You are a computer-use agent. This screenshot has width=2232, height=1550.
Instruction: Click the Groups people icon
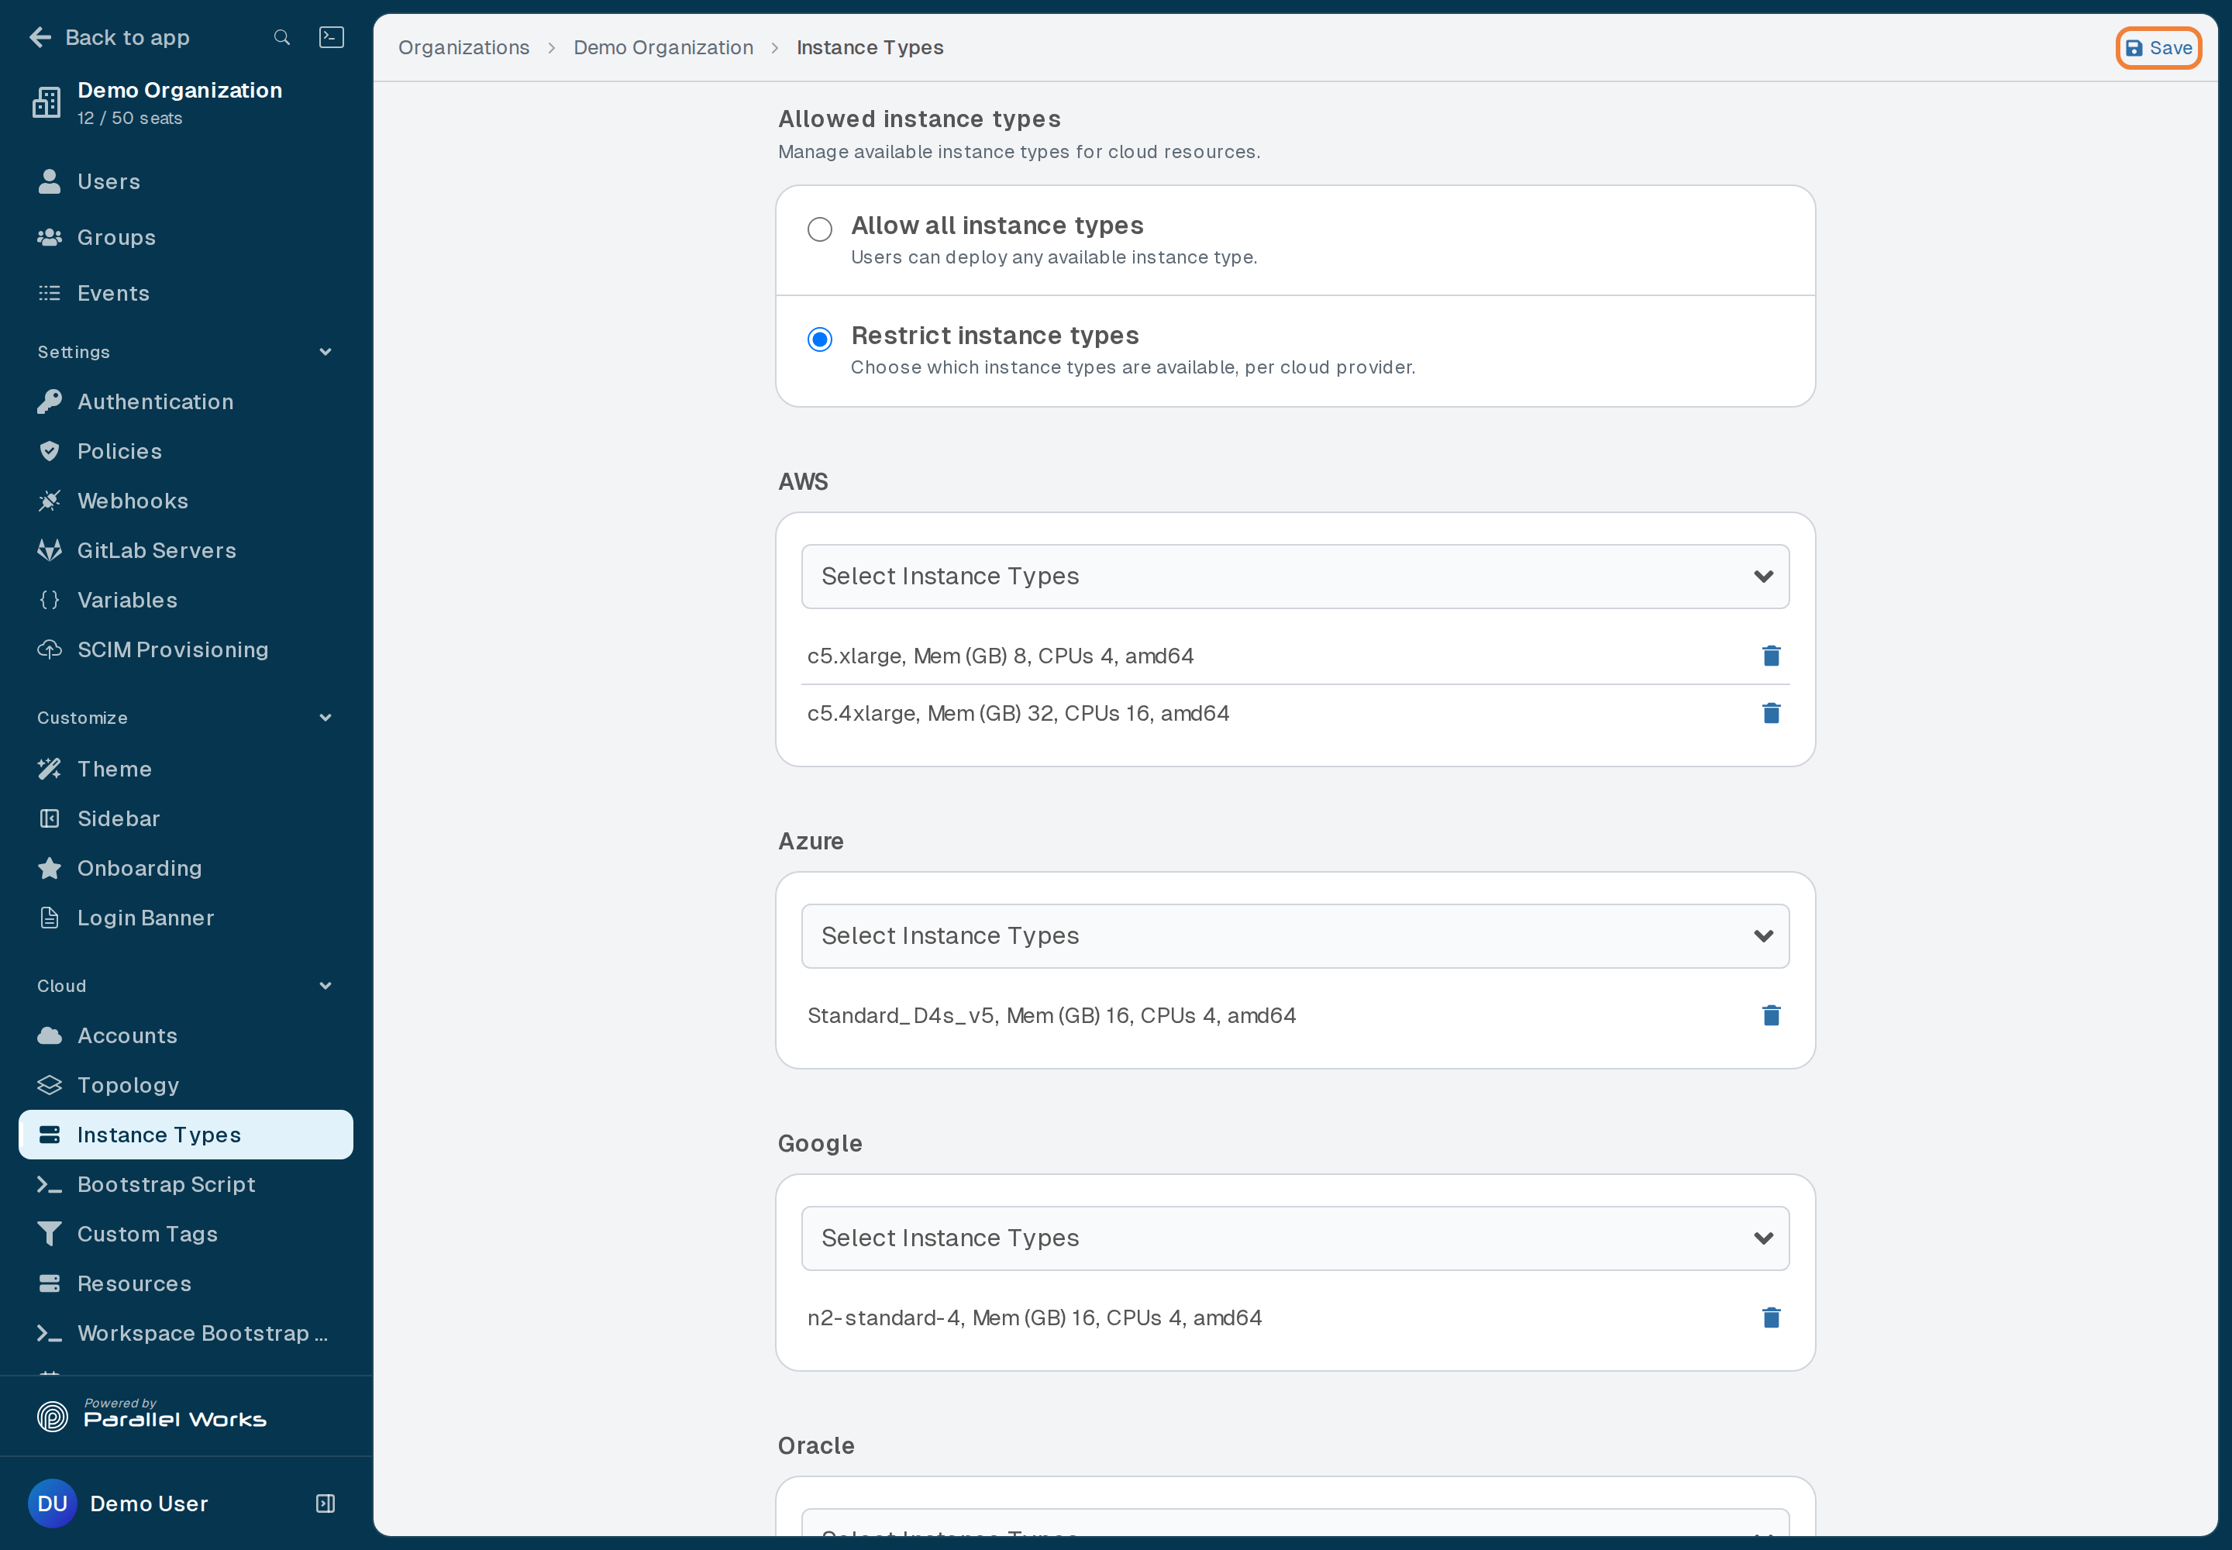(50, 237)
